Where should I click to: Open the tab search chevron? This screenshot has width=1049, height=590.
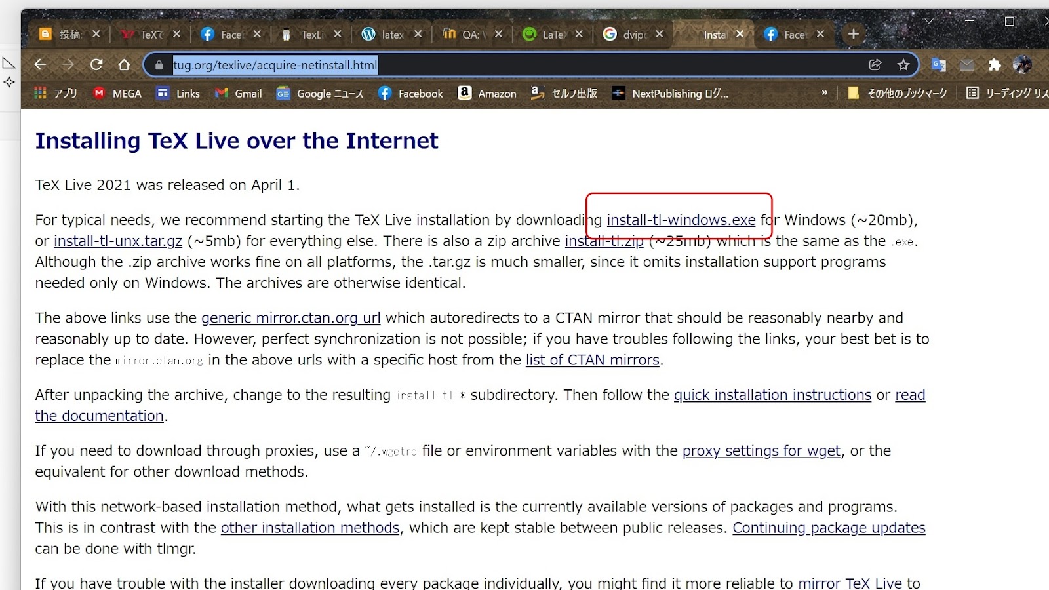point(929,21)
